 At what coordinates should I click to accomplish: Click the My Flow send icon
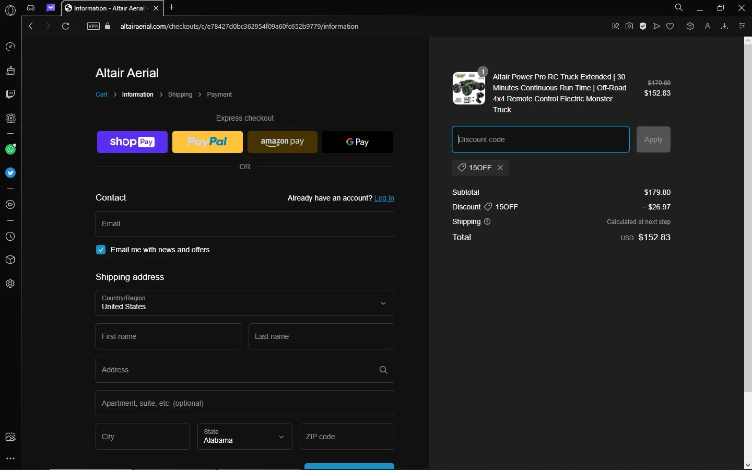pos(656,26)
